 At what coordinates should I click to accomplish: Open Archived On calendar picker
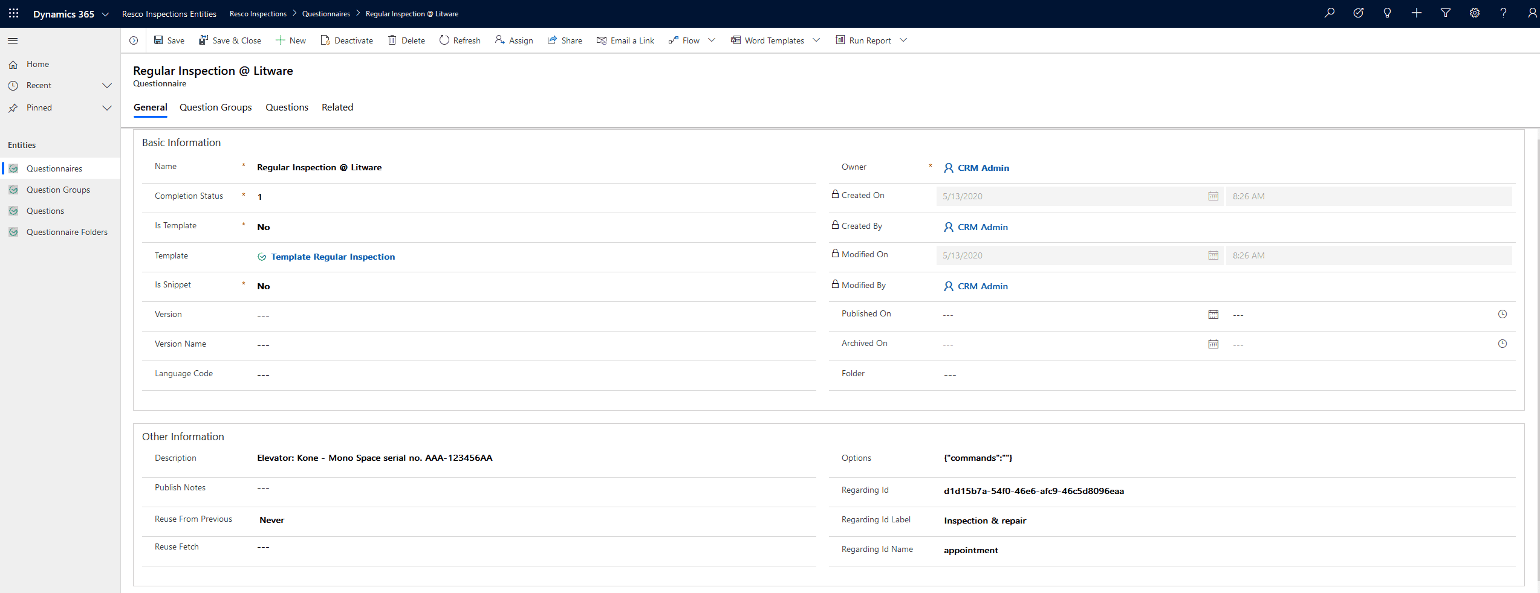pyautogui.click(x=1213, y=344)
